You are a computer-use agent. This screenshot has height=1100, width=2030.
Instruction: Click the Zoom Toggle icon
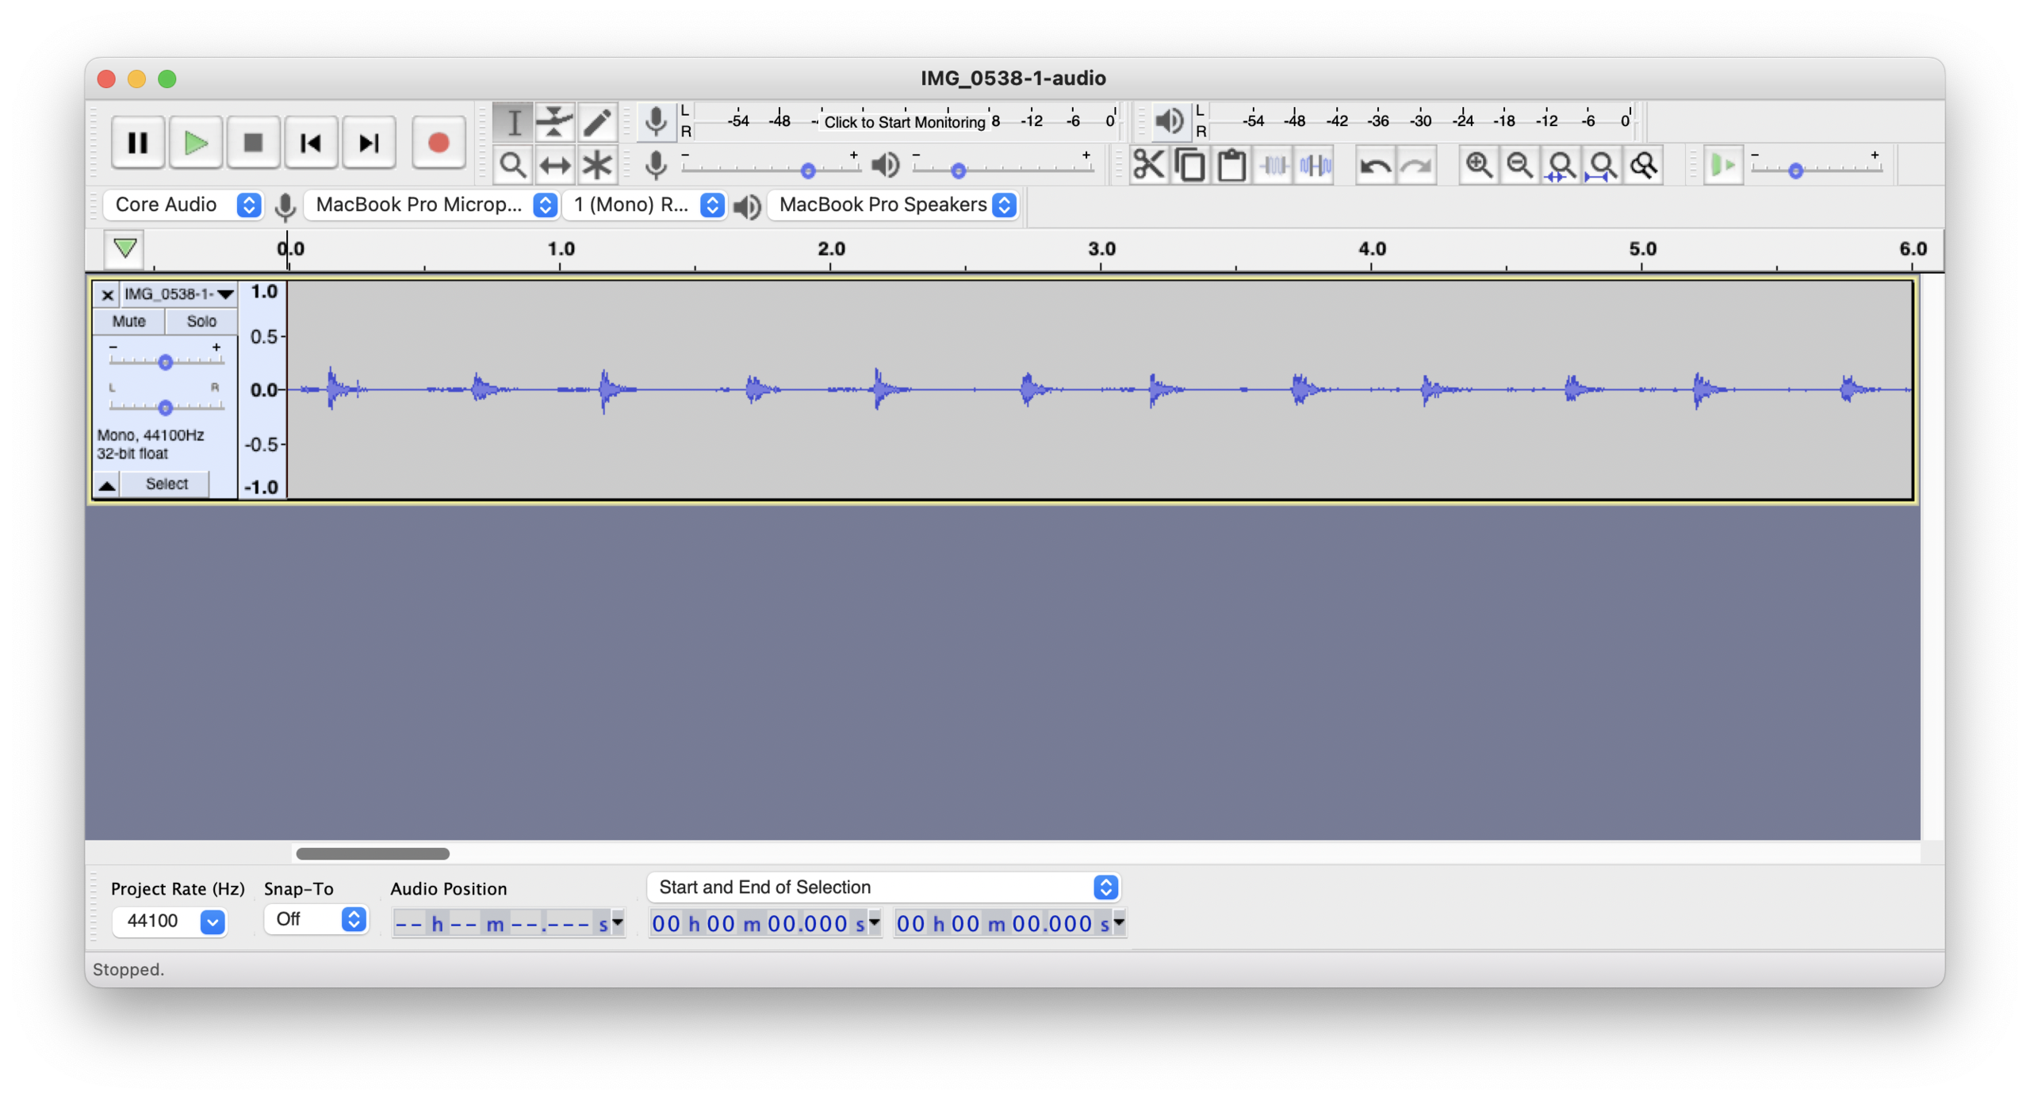1644,165
